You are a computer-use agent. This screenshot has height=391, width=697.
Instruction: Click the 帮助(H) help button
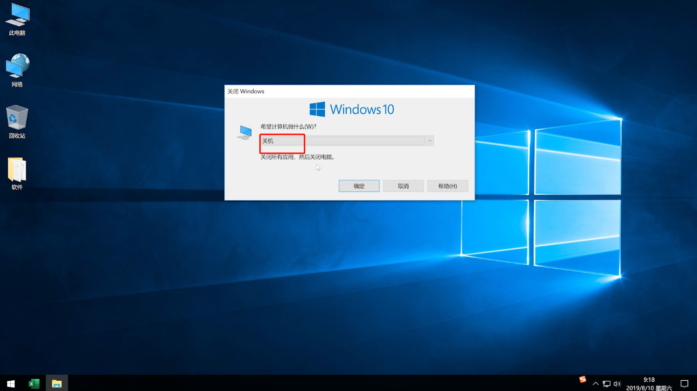point(447,186)
